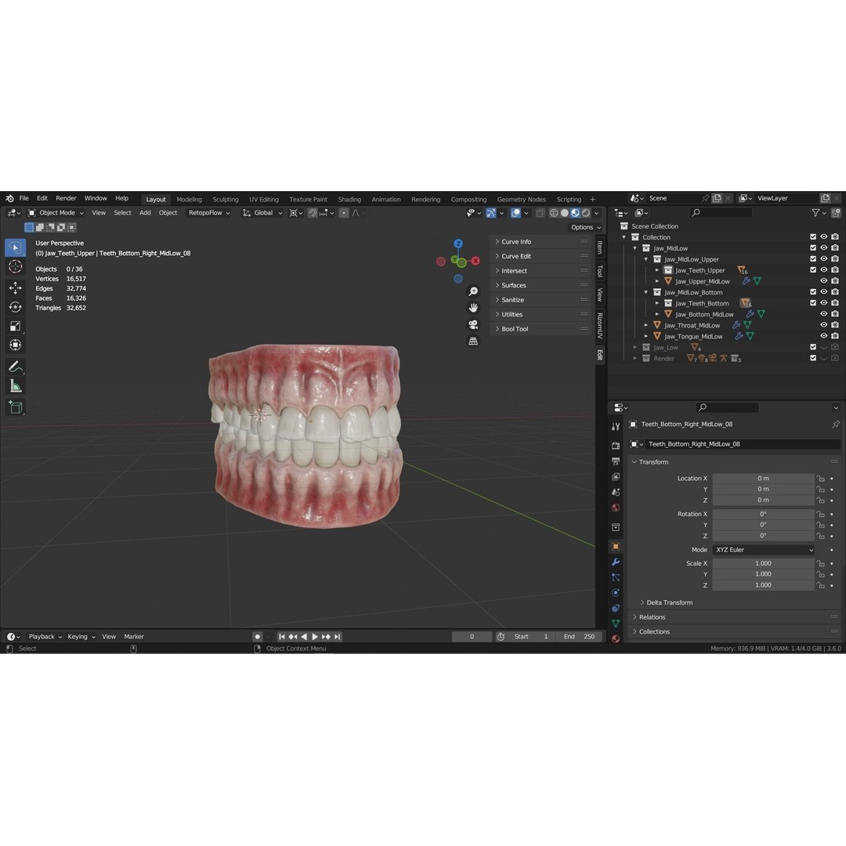The width and height of the screenshot is (846, 846).
Task: Open the RetopoFlow menu
Action: 205,212
